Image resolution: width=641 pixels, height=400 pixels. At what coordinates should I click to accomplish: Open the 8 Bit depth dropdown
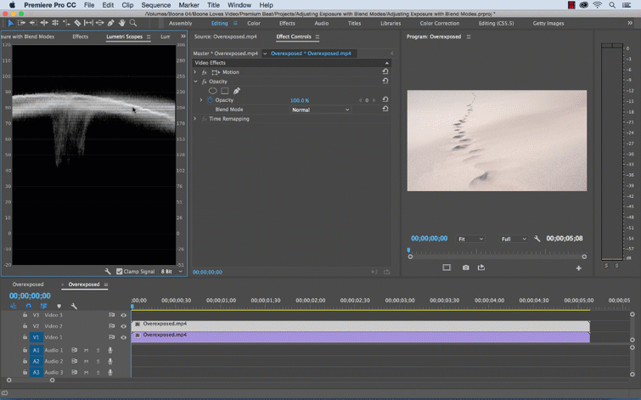point(171,271)
